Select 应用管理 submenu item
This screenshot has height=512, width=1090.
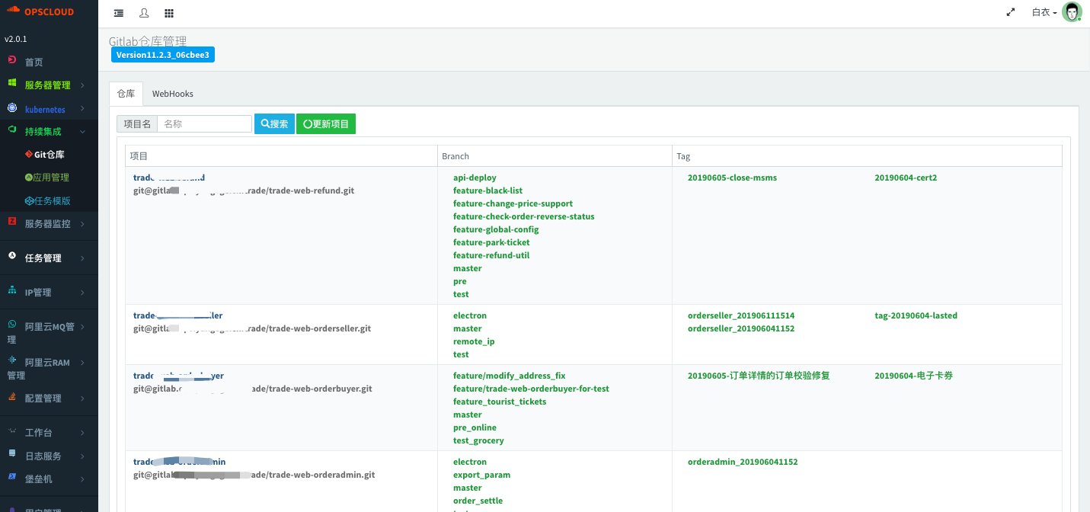click(49, 178)
